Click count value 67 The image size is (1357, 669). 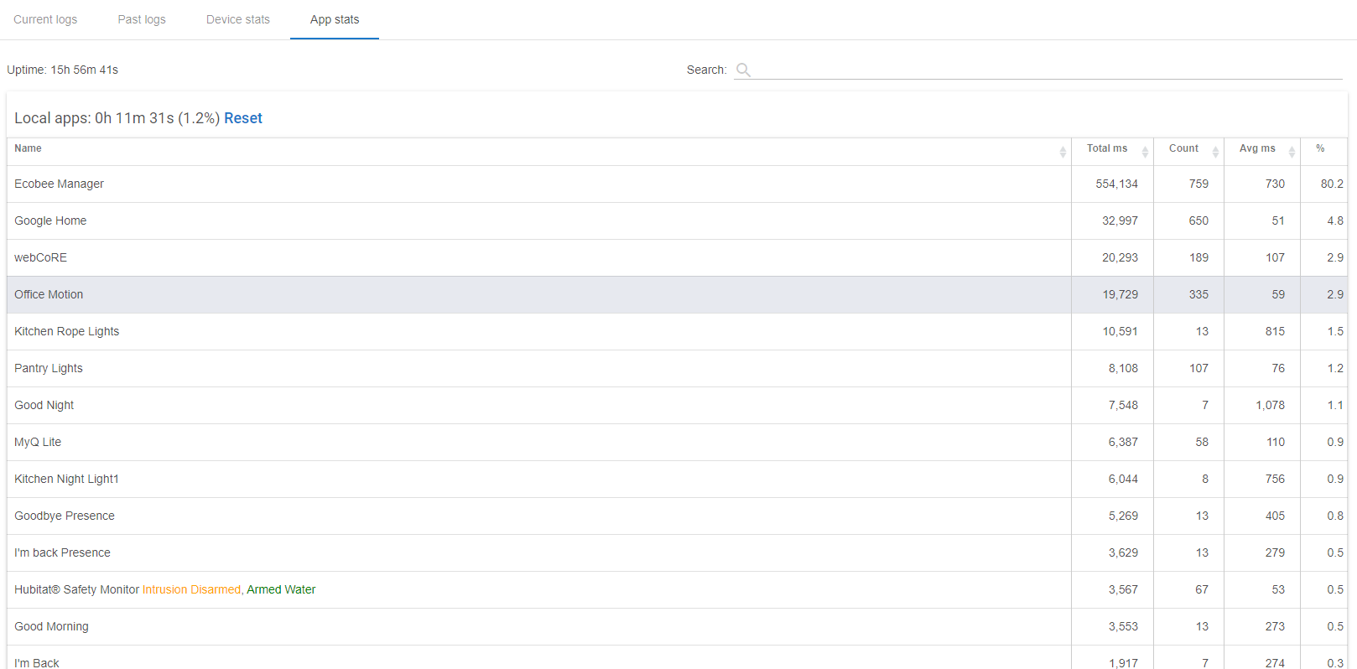tap(1202, 589)
